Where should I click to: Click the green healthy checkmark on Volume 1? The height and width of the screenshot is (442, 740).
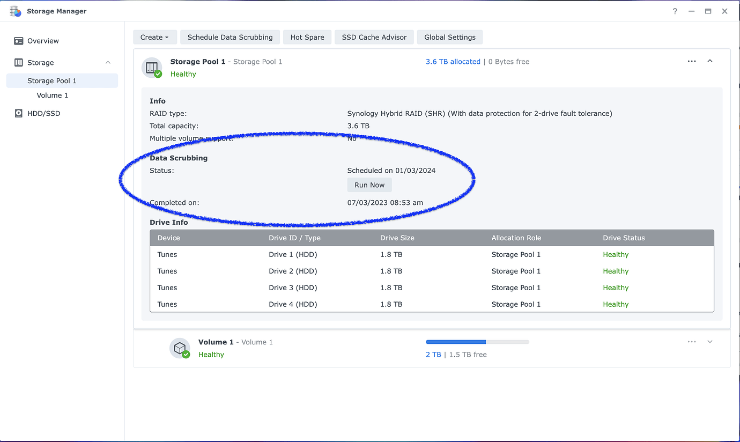click(186, 353)
